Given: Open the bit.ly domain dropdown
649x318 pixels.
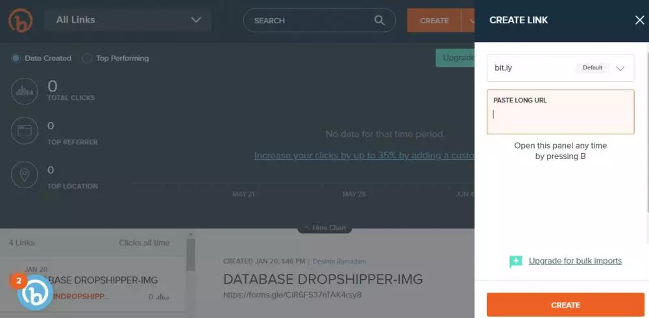Looking at the screenshot, I should (x=561, y=68).
